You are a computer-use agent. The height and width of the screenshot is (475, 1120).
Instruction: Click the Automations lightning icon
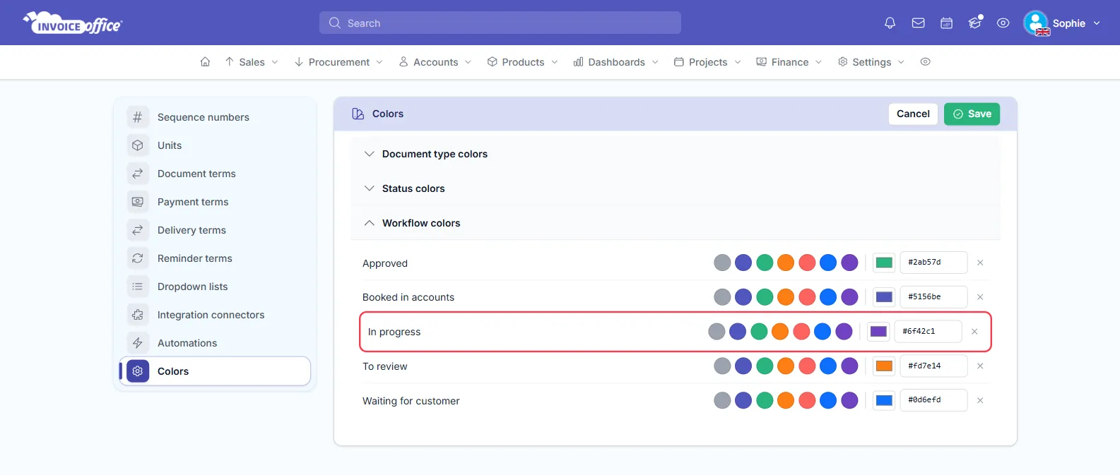click(x=138, y=343)
